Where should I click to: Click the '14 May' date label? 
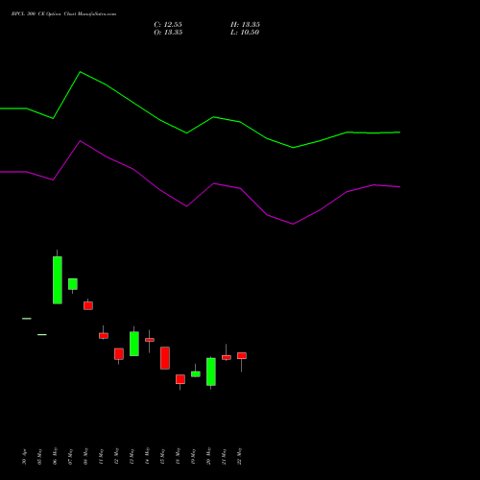(x=148, y=456)
